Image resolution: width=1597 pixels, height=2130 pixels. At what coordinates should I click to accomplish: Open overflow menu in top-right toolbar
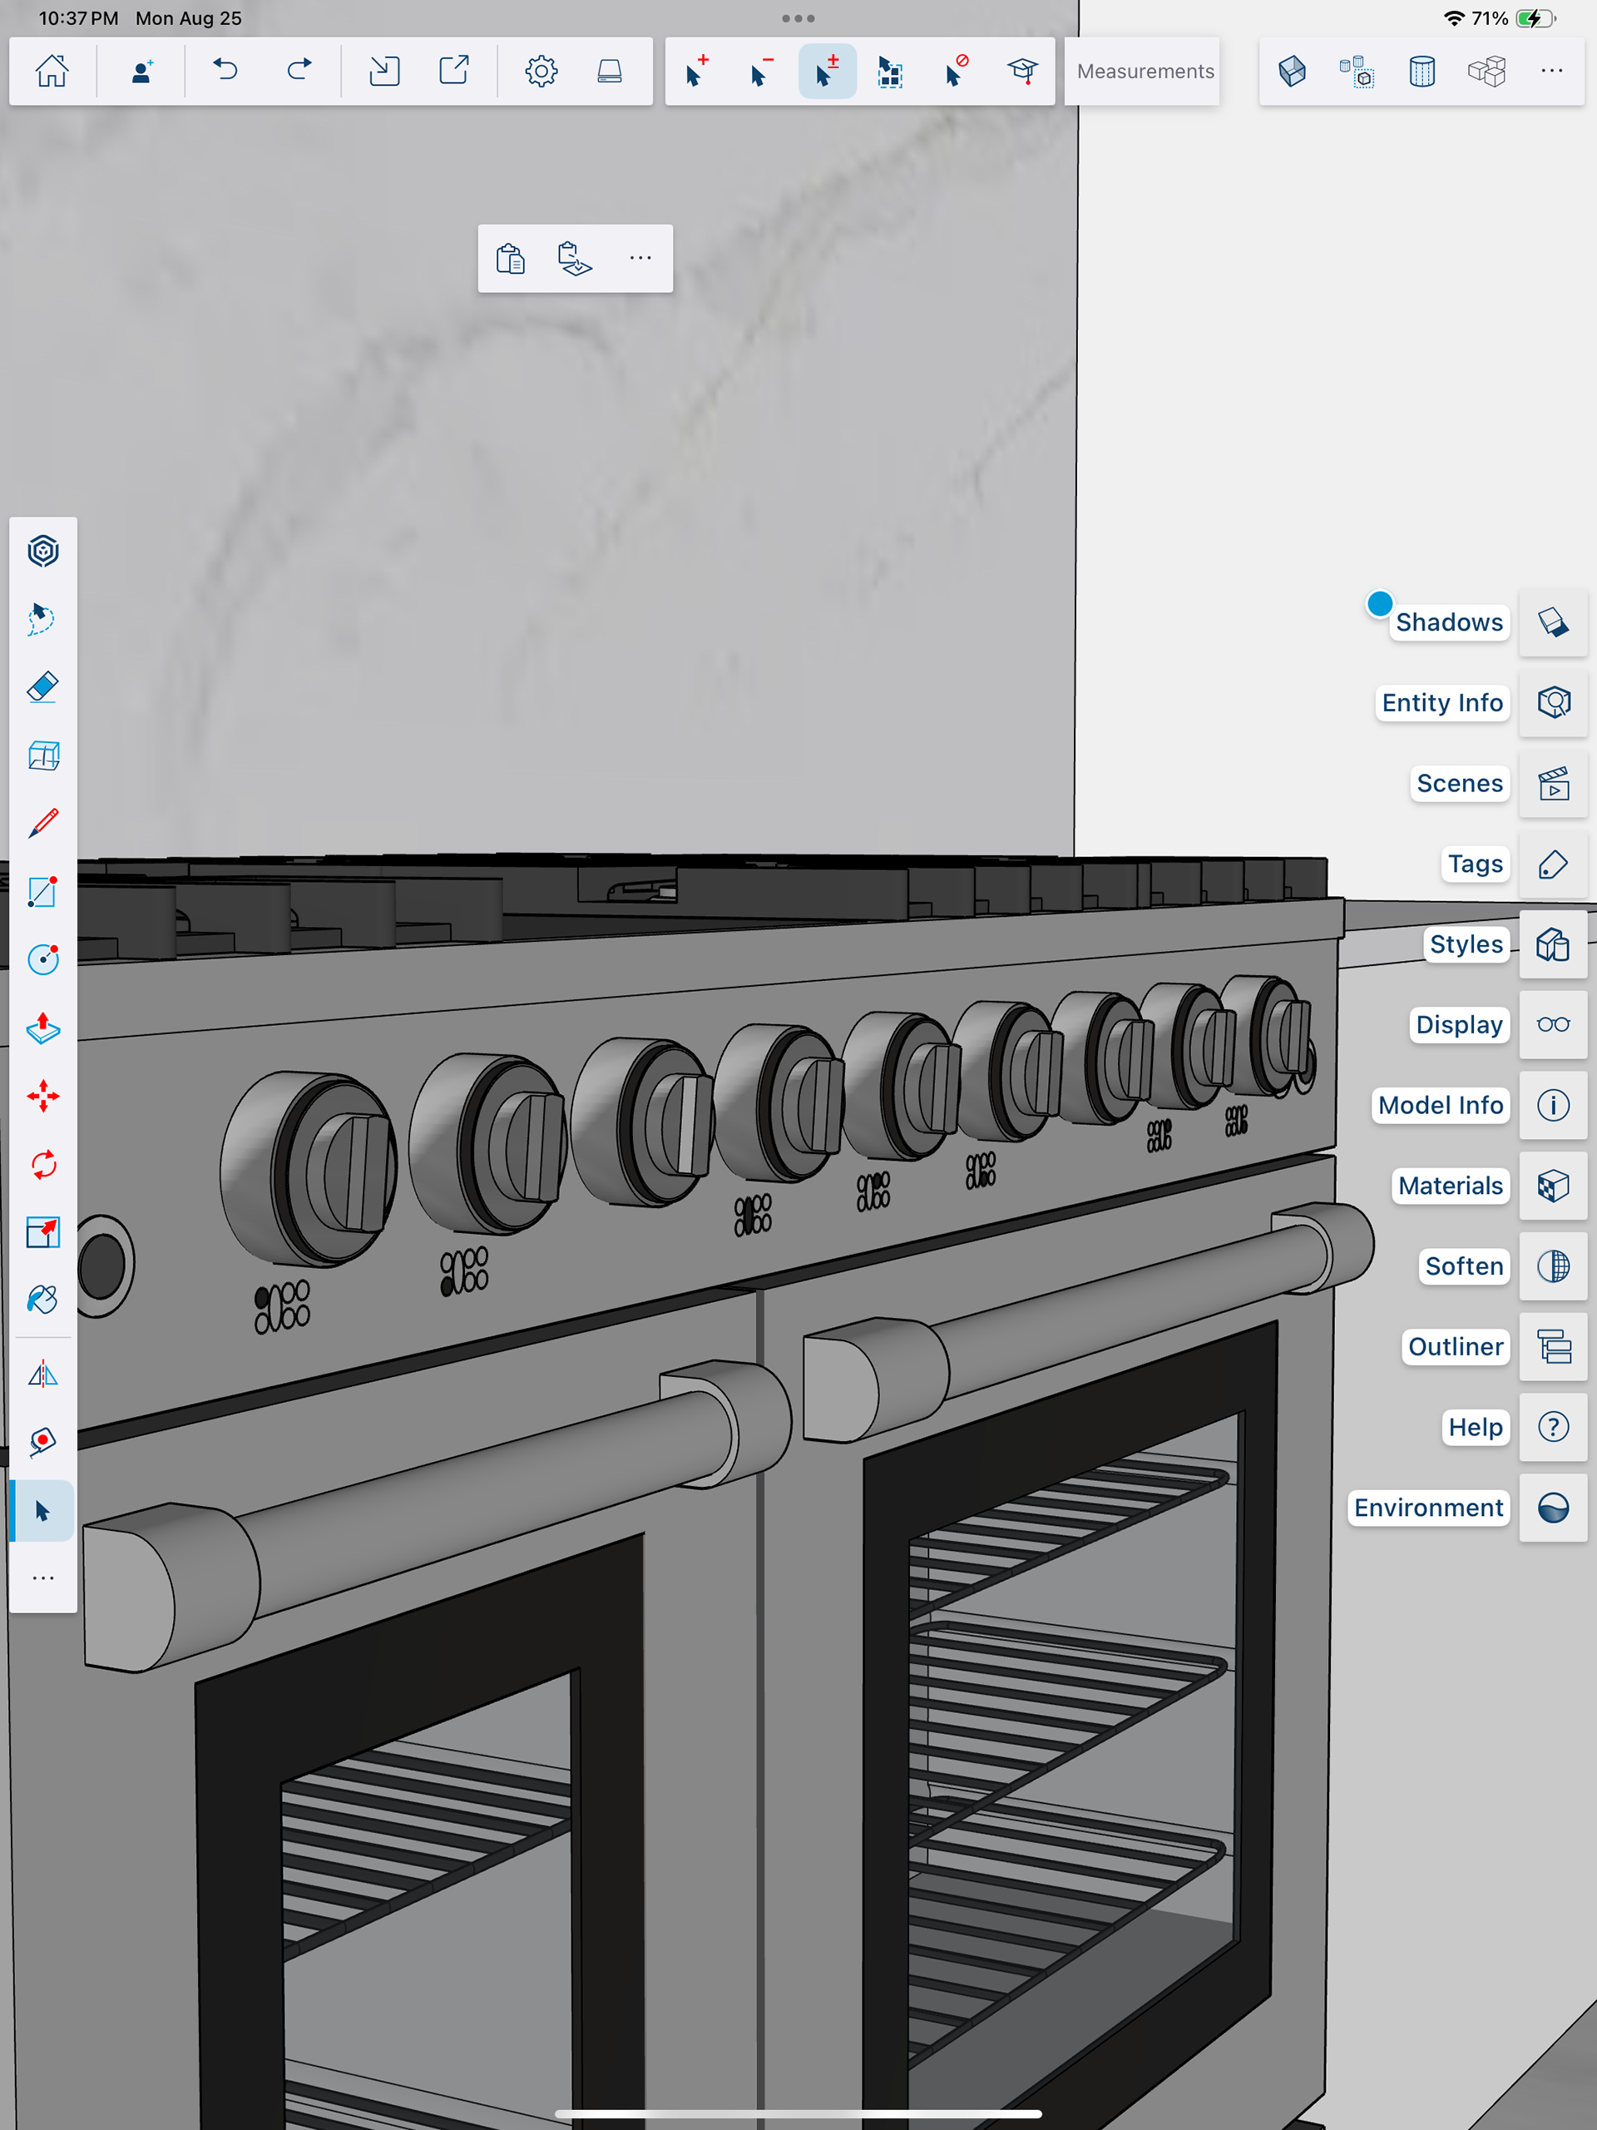1550,72
